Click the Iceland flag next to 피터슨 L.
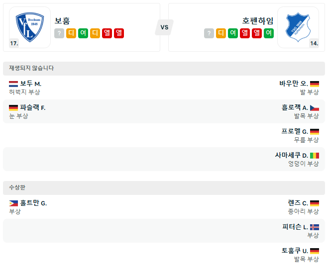 tap(315, 227)
